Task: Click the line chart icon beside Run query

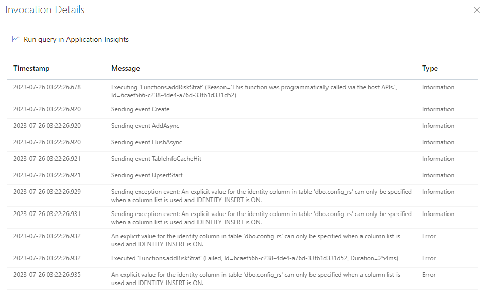Action: tap(15, 39)
